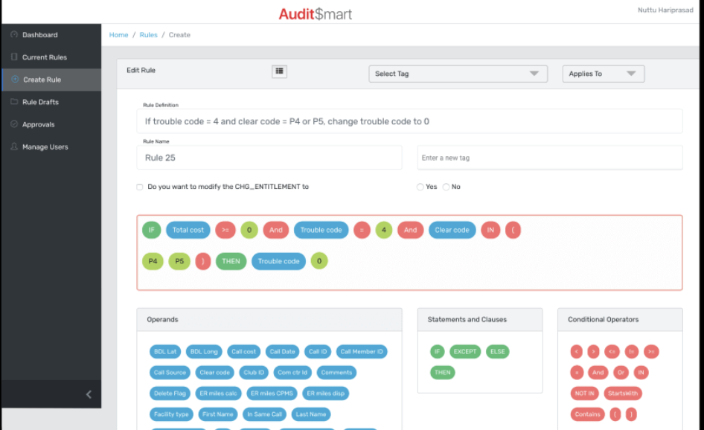The height and width of the screenshot is (430, 704).
Task: Add the Call ID operand
Action: pyautogui.click(x=318, y=351)
